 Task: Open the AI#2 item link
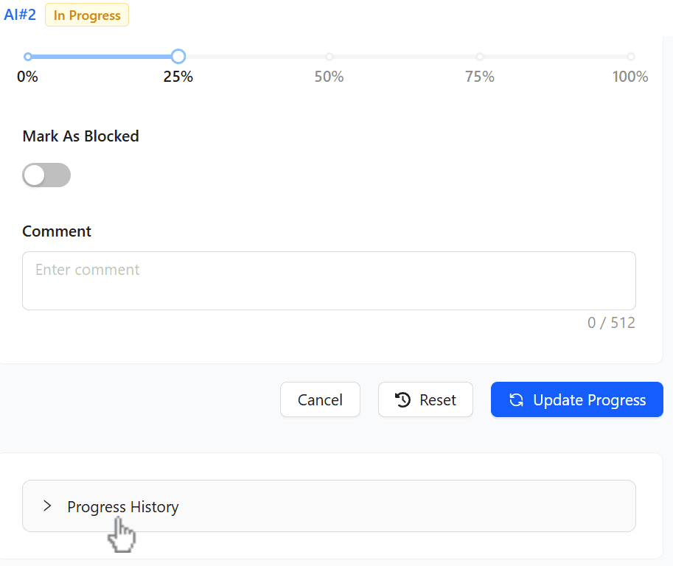[19, 14]
